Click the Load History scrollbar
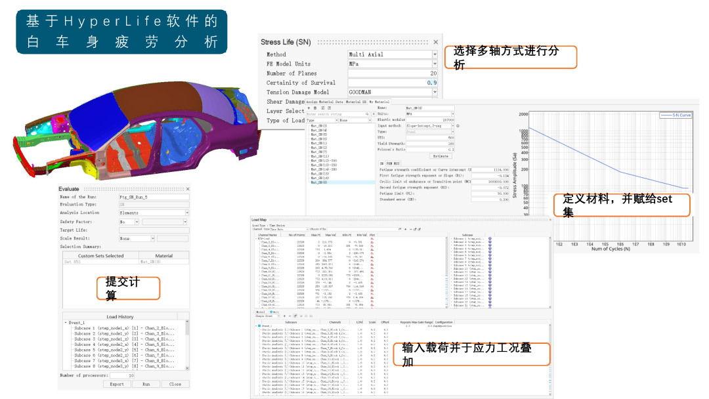This screenshot has width=709, height=399. click(x=187, y=345)
